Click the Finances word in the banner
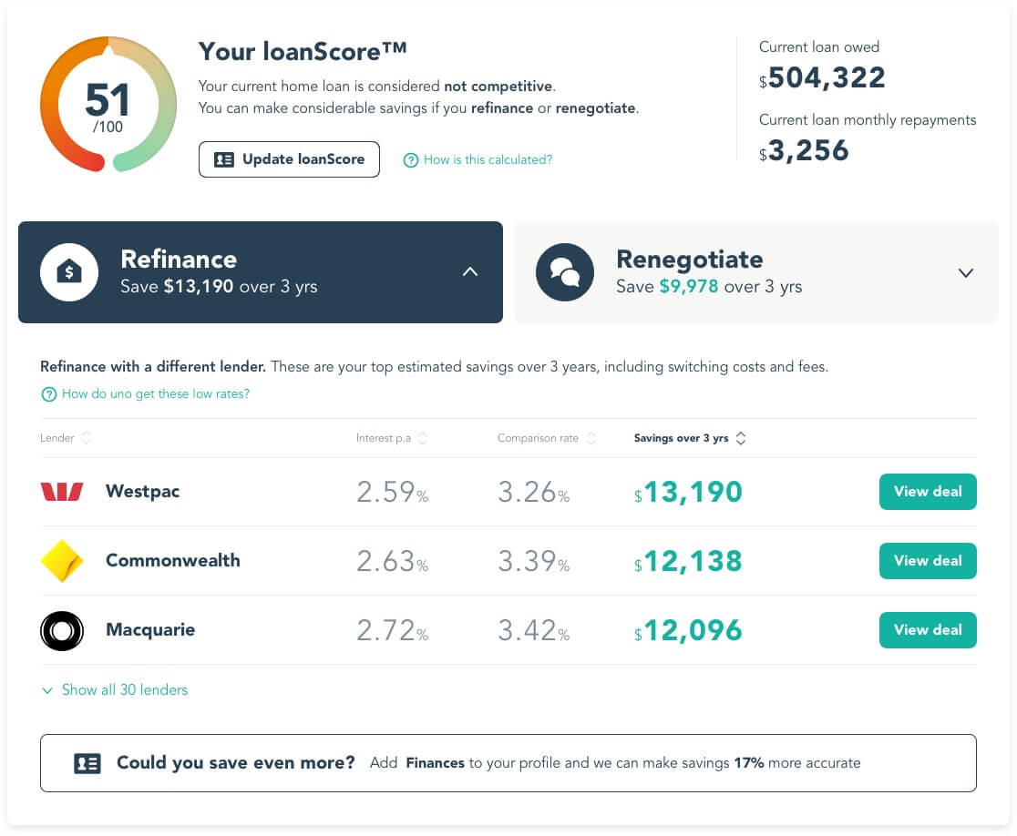 coord(436,763)
